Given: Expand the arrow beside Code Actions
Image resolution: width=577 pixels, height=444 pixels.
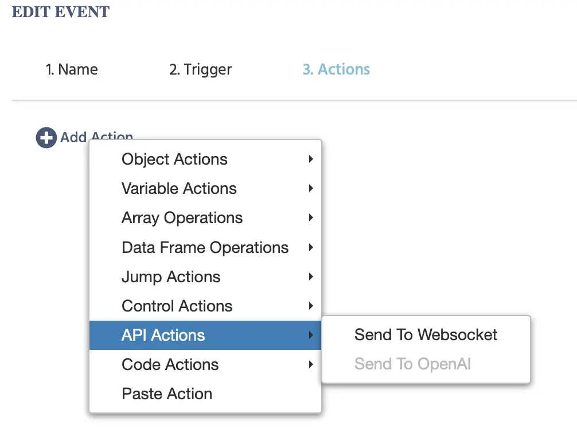Looking at the screenshot, I should [x=310, y=365].
